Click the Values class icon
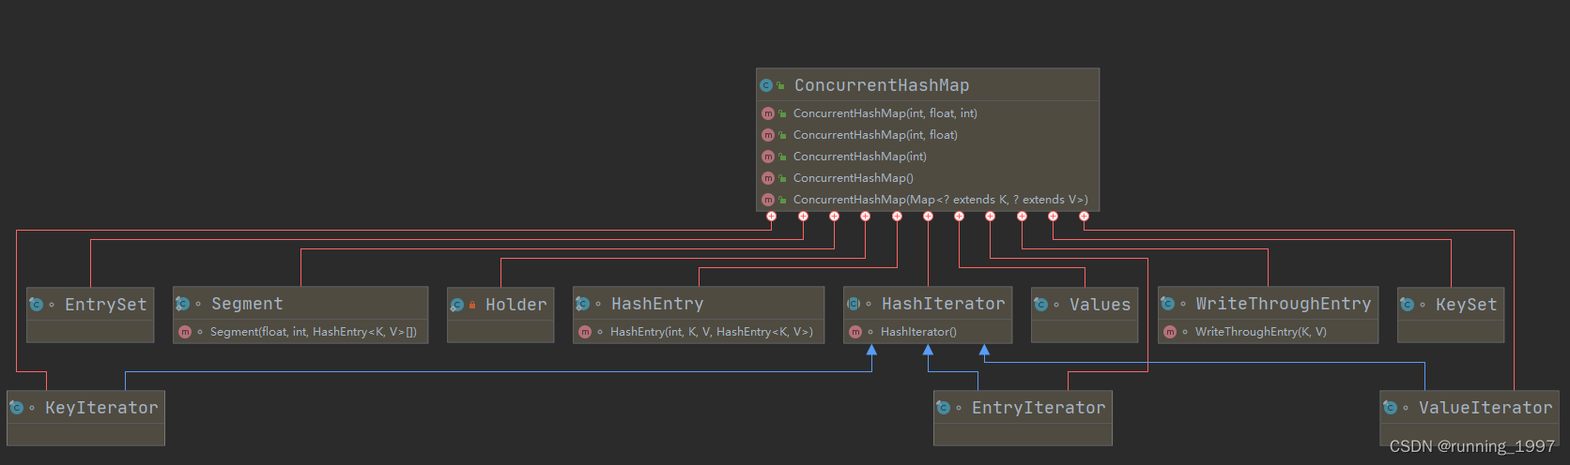Viewport: 1570px width, 465px height. coord(1041,305)
